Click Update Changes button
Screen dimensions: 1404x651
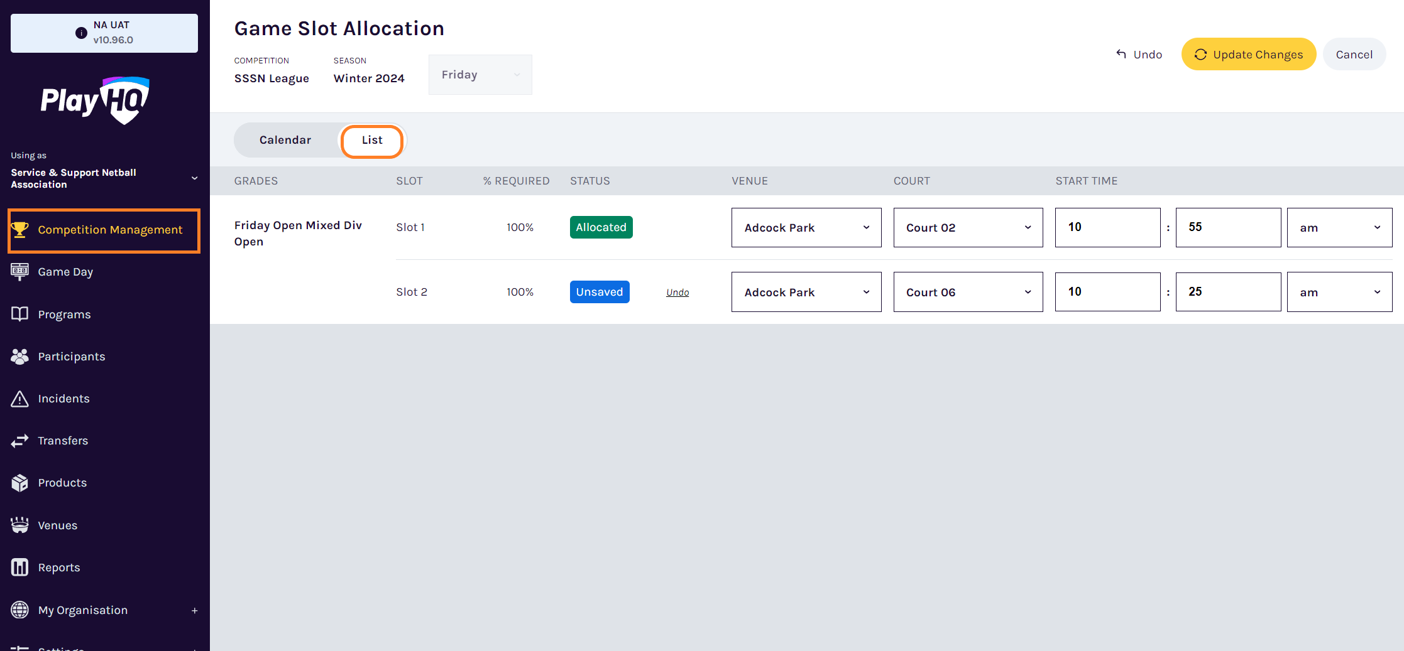[x=1248, y=55]
